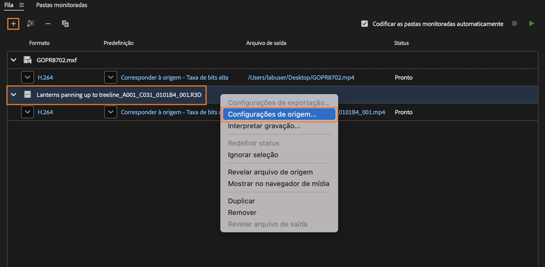Open preset dropdown for GOPR8702 output
The image size is (545, 267).
111,77
